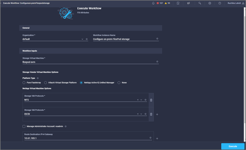Open the notifications bell
246x150 pixels.
click(153, 3)
